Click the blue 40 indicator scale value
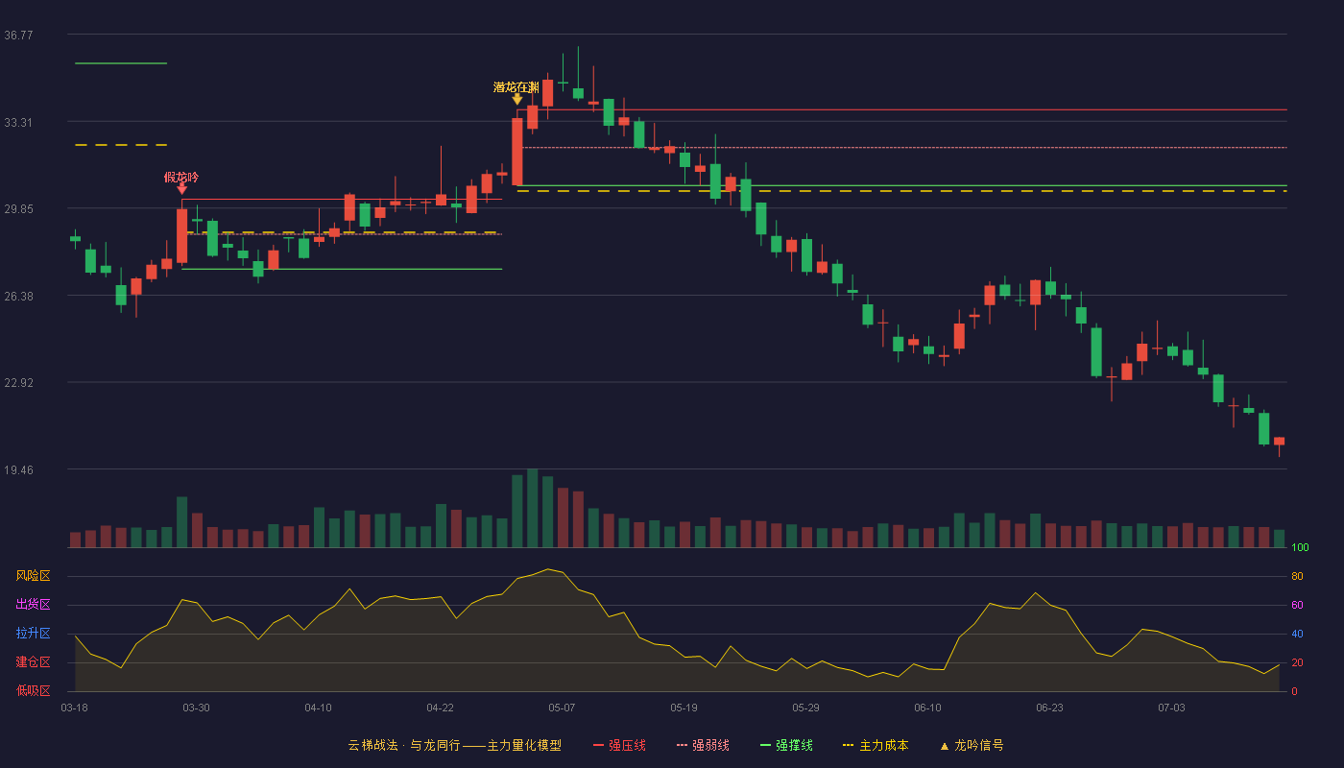The image size is (1344, 768). point(1297,634)
